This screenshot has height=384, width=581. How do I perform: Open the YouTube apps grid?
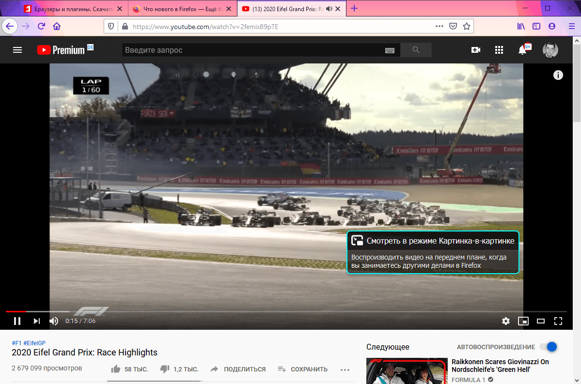(499, 50)
